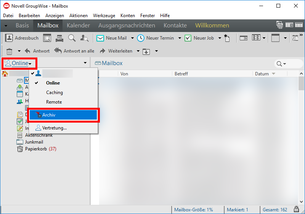Click the trash delete icon in the toolbar
This screenshot has height=214, width=305.
pyautogui.click(x=9, y=51)
